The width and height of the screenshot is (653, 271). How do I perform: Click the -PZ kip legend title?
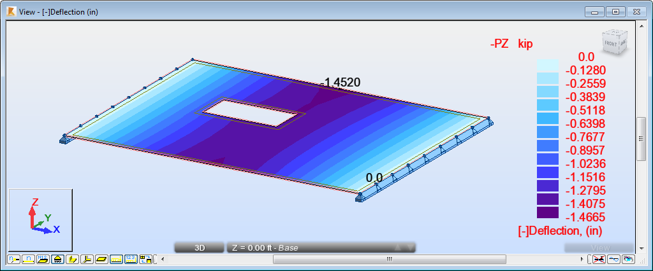(x=511, y=44)
